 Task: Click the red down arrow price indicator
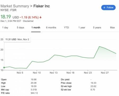(40, 17)
